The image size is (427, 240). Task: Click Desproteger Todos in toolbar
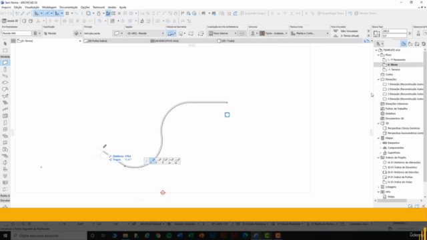click(331, 13)
